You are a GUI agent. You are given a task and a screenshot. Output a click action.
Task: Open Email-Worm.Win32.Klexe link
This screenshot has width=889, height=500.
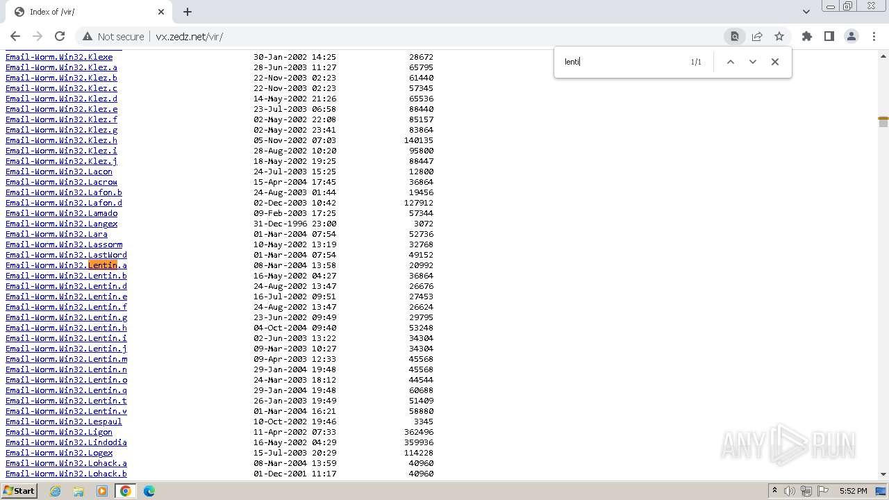coord(59,57)
